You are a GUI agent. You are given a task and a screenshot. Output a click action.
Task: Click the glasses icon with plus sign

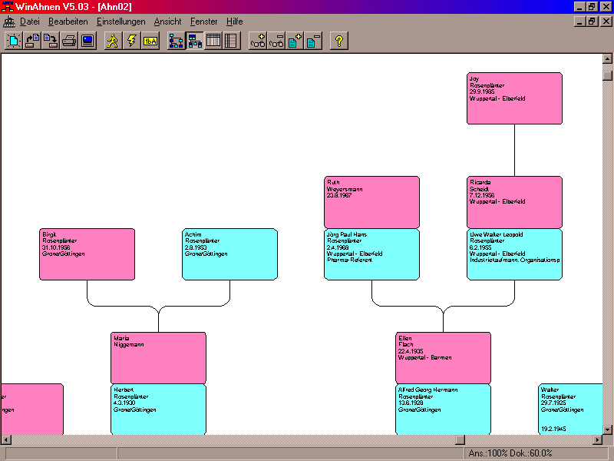258,41
